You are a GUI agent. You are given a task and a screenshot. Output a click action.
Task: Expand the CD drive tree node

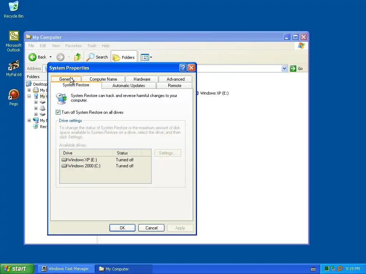click(36, 108)
